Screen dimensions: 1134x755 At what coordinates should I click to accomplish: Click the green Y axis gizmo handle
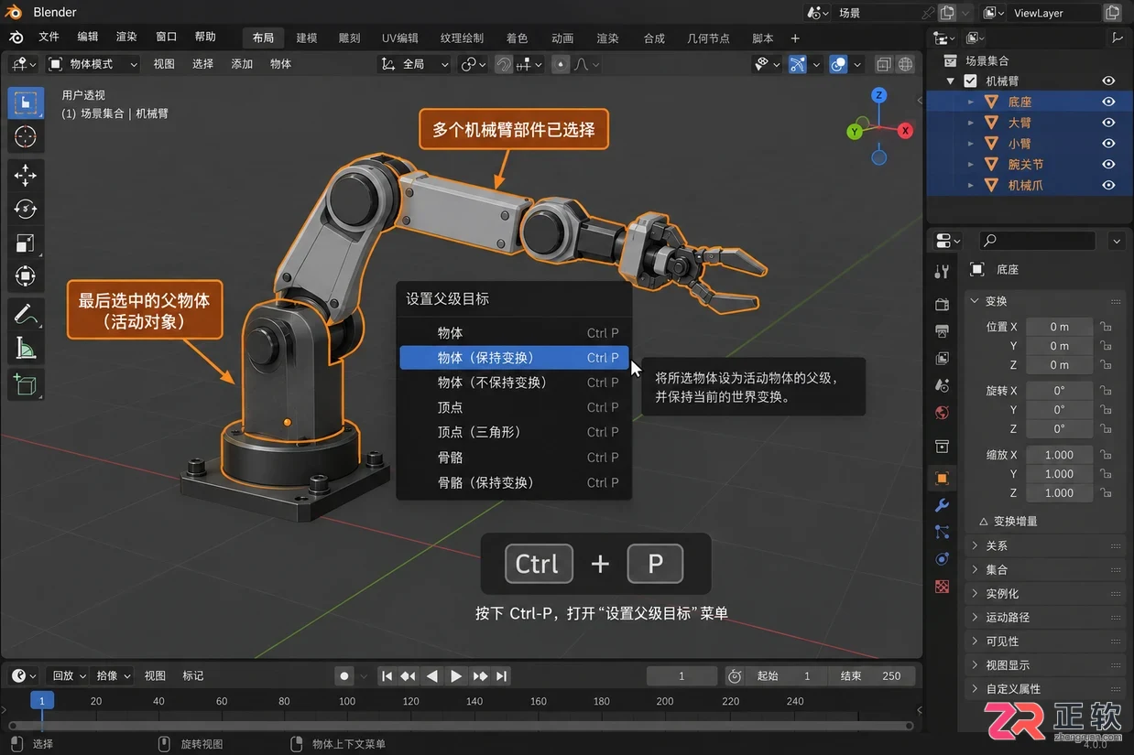click(x=855, y=132)
